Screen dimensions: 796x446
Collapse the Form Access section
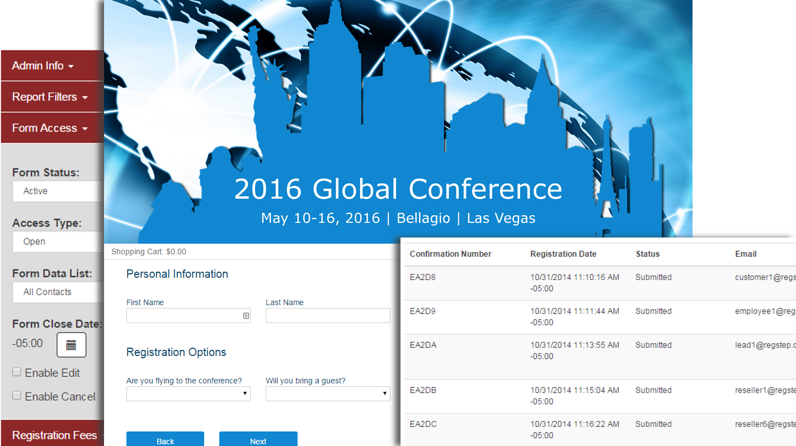click(52, 128)
